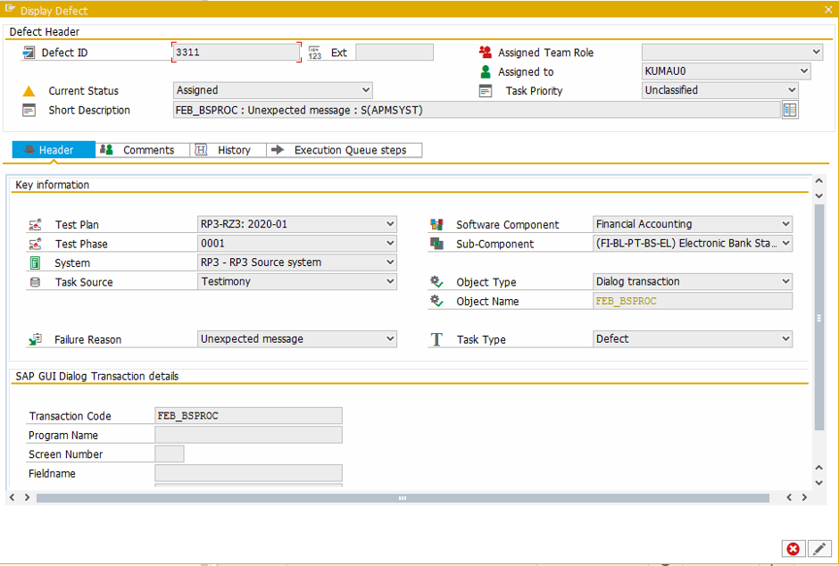Click the Software Component colored blocks icon
Viewport: 839px width, 566px height.
436,224
